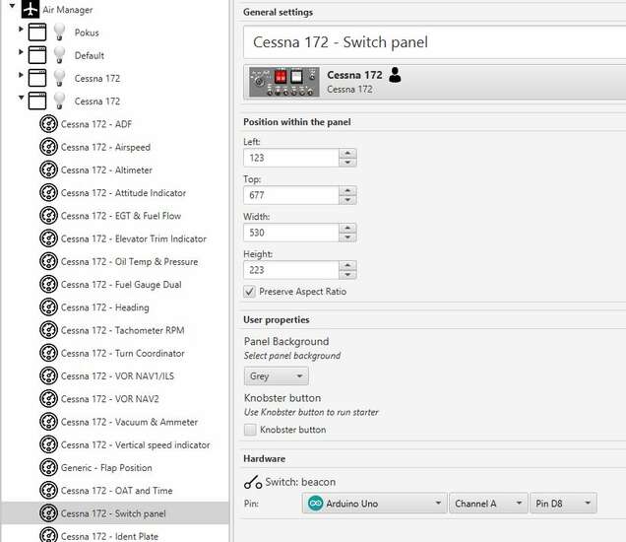626x542 pixels.
Task: Click gauge icon beside Tachometer RPM
Action: click(x=48, y=330)
